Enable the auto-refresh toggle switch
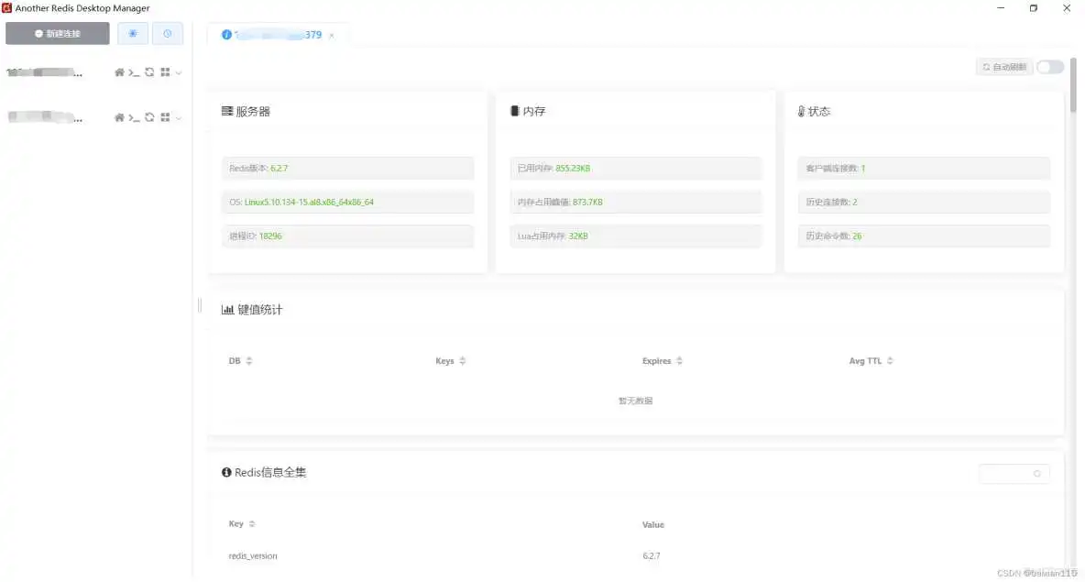The height and width of the screenshot is (582, 1085). (1049, 66)
